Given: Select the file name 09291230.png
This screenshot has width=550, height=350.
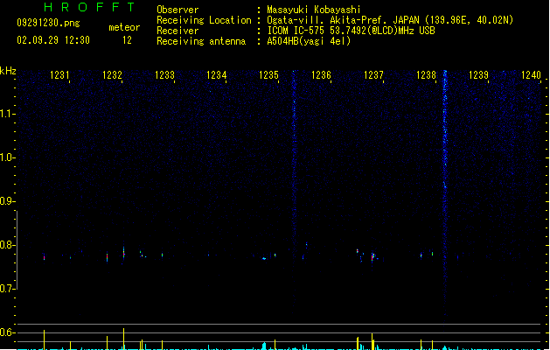Looking at the screenshot, I should [x=48, y=23].
